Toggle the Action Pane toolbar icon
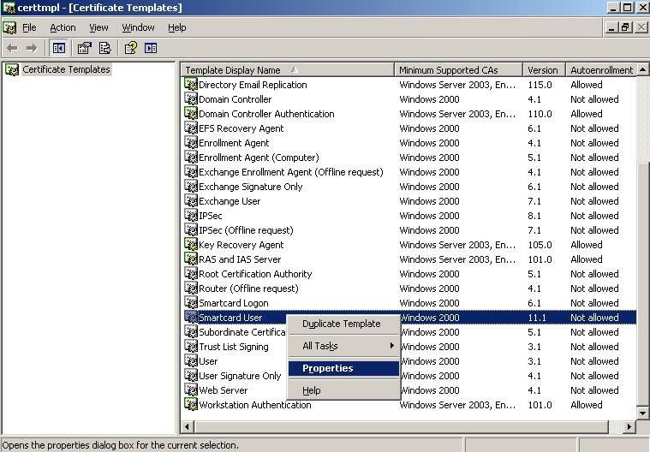Screen dimensions: 650x452 pyautogui.click(x=151, y=49)
